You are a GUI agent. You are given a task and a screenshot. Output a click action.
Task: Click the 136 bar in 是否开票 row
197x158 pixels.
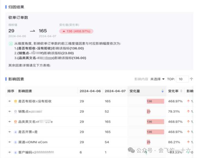tap(156, 132)
